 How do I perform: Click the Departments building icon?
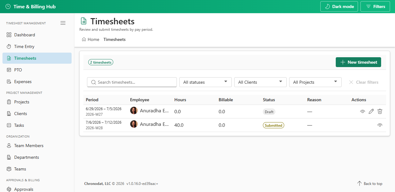click(x=9, y=157)
